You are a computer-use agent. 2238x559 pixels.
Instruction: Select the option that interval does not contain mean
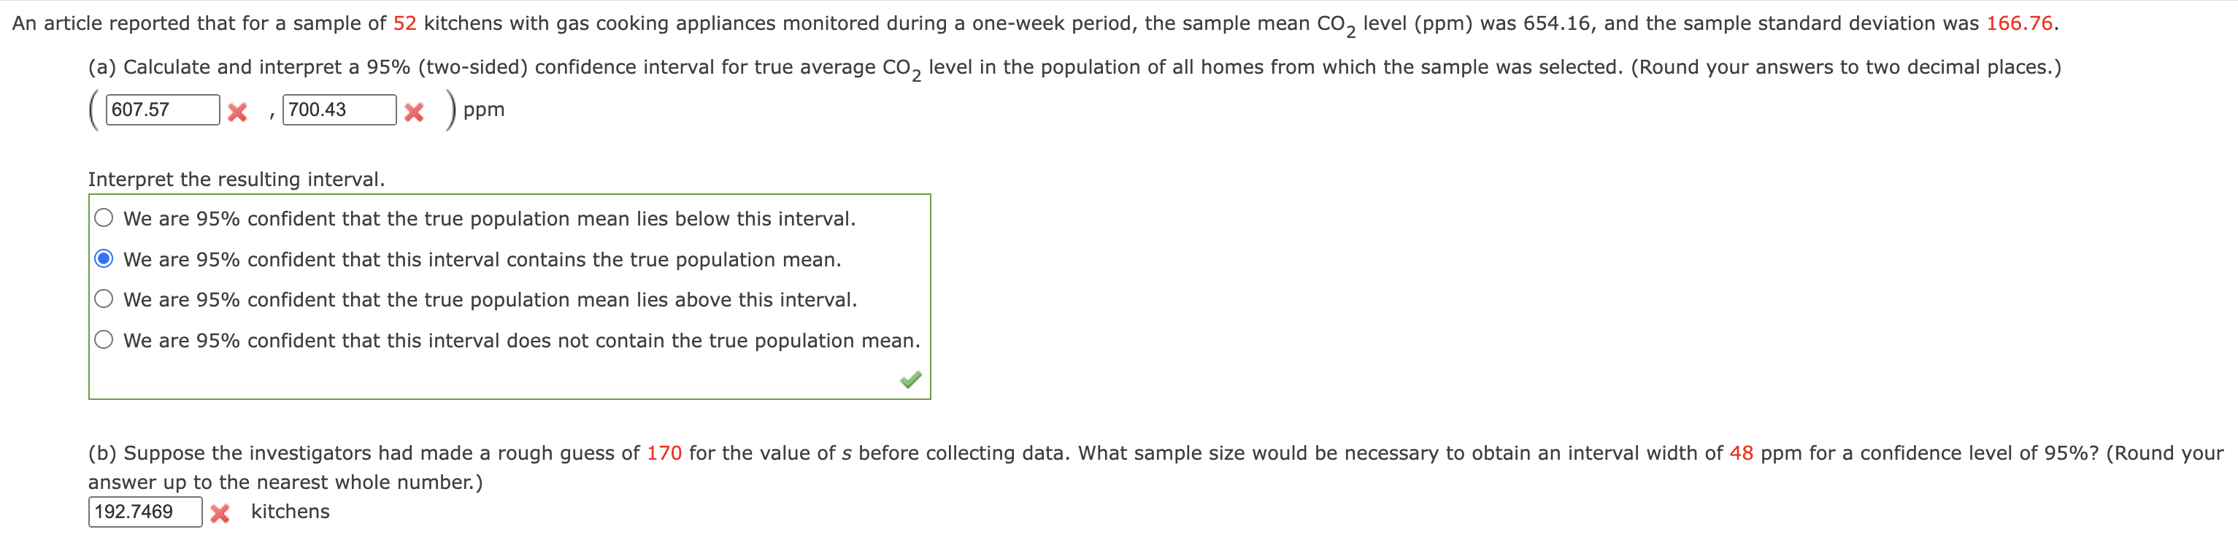[104, 339]
